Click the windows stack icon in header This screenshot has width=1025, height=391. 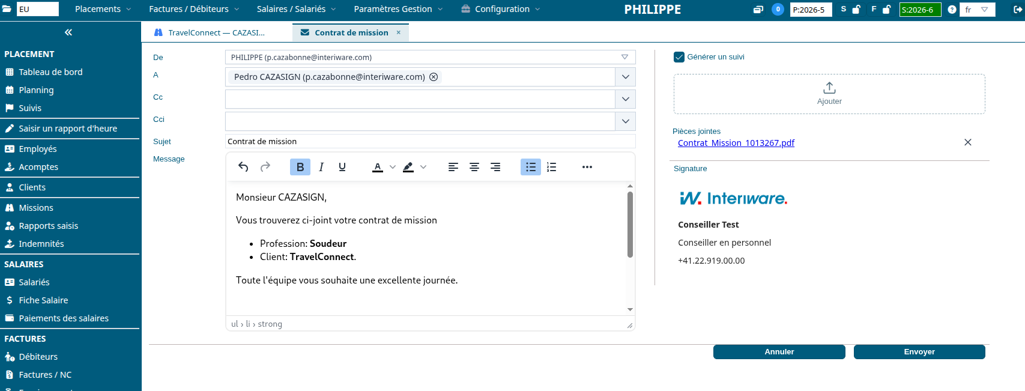tap(758, 10)
